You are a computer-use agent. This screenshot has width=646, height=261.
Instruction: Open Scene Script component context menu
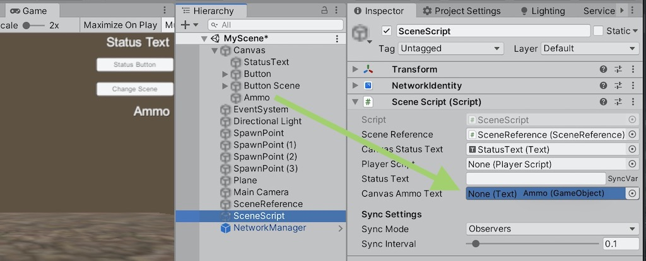(x=633, y=102)
